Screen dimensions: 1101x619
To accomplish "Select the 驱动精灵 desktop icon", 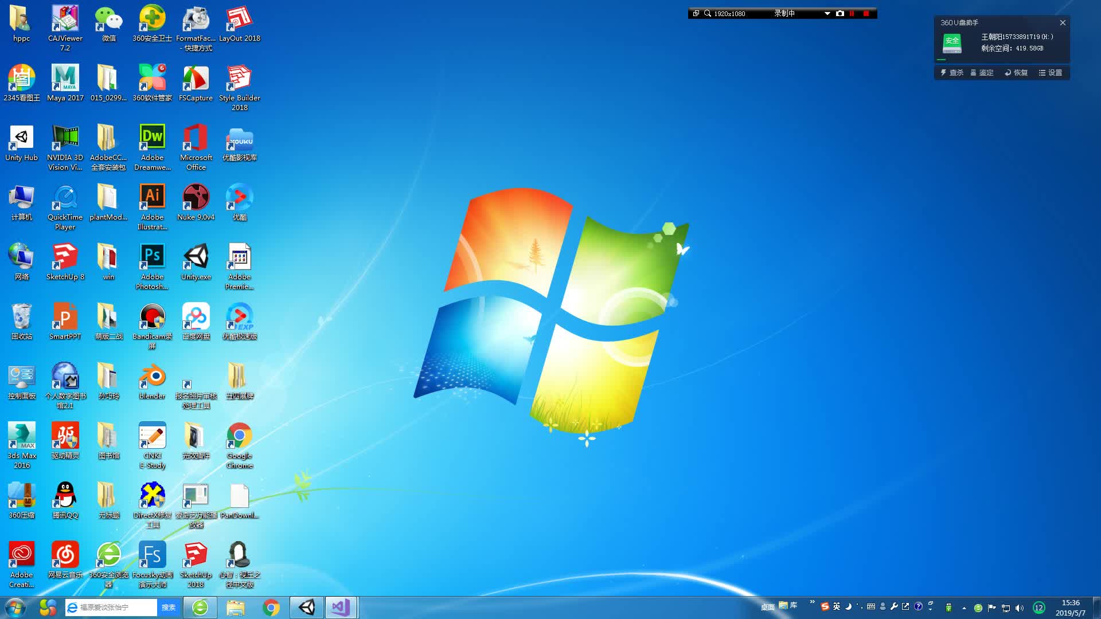I will [x=65, y=441].
